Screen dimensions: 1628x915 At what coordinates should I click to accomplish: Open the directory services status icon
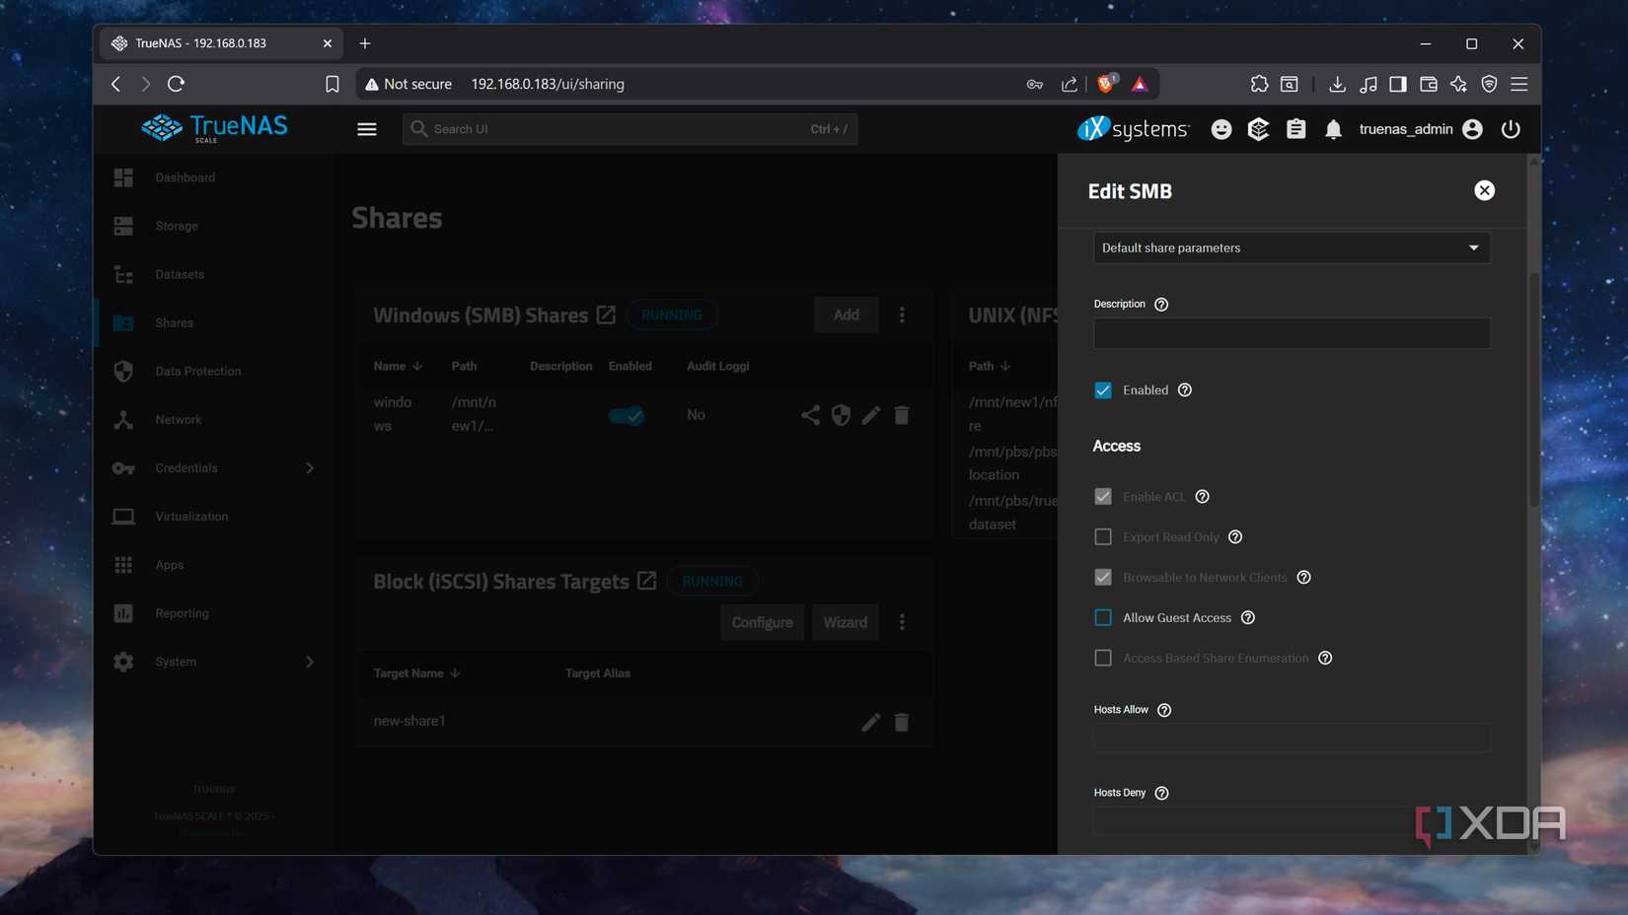click(x=1258, y=128)
